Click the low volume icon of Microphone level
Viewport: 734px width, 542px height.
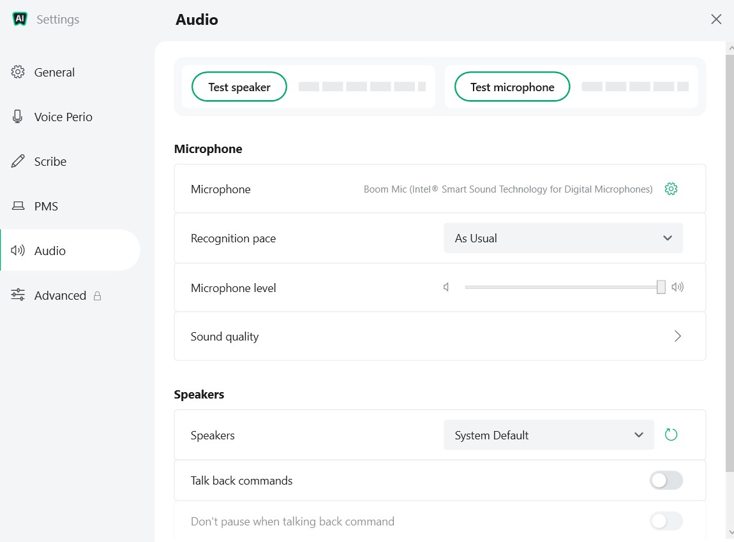(446, 287)
